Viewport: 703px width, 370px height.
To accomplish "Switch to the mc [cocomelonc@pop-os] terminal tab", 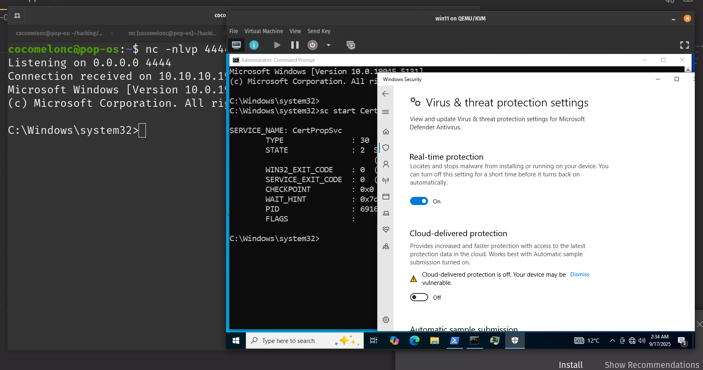I will tap(172, 33).
